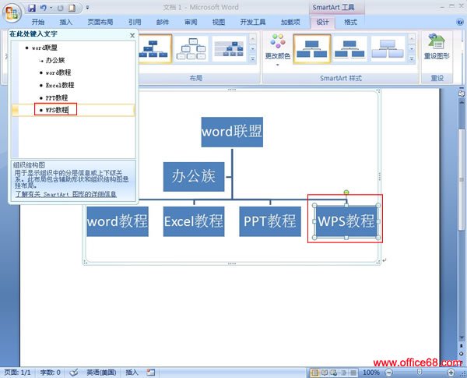
Task: Expand the SmartArt styles gallery
Action: pos(412,58)
